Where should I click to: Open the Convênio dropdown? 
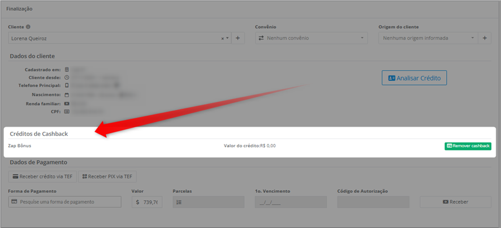click(312, 38)
